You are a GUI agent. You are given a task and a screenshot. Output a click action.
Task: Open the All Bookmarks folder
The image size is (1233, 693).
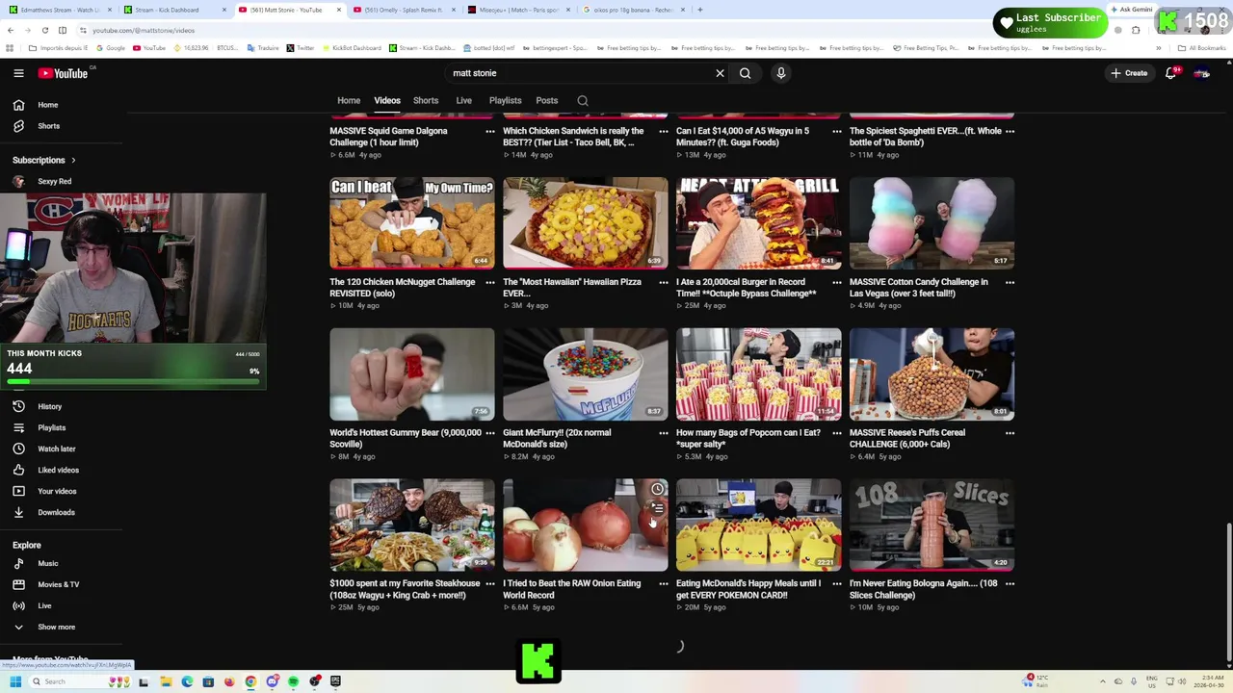pos(1201,48)
